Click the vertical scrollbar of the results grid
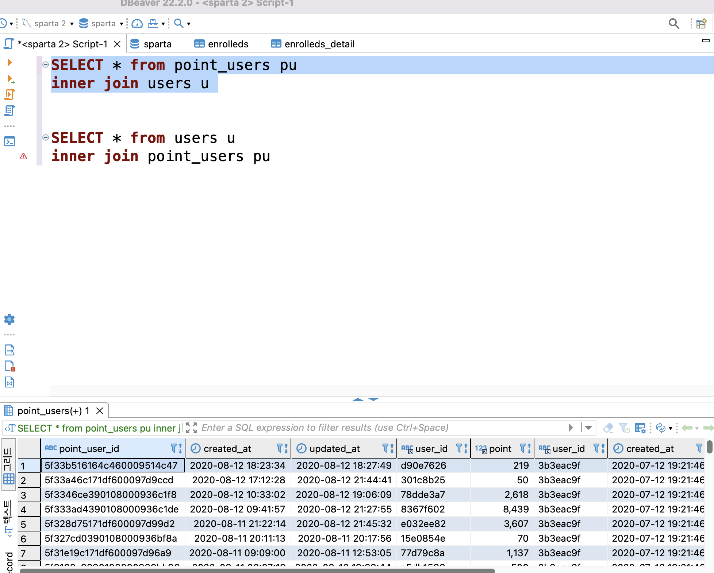The height and width of the screenshot is (573, 714). point(709,447)
